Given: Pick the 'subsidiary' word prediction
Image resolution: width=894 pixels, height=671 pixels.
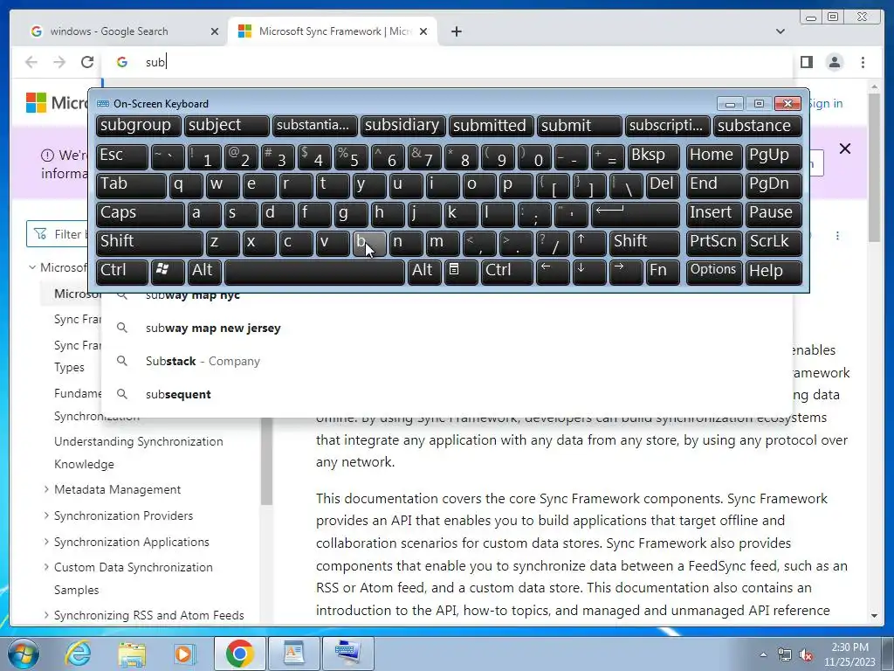Looking at the screenshot, I should [x=402, y=126].
